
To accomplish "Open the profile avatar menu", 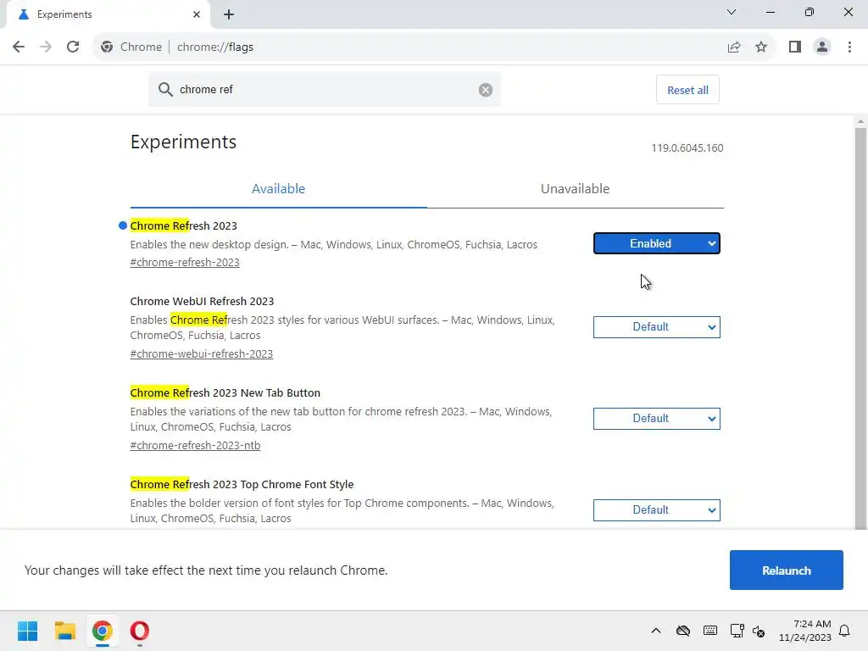I will tap(822, 47).
